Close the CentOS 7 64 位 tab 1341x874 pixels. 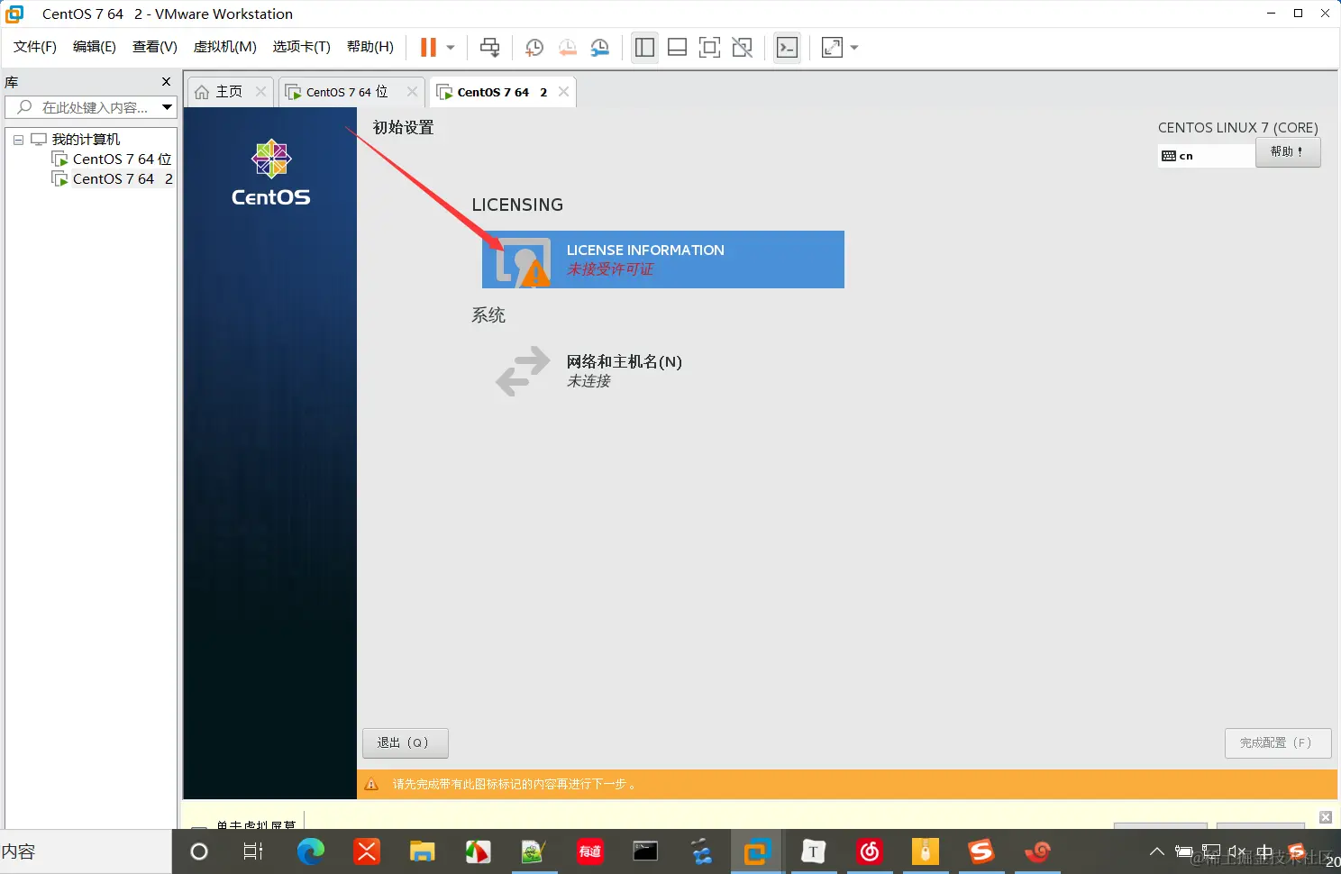point(412,91)
